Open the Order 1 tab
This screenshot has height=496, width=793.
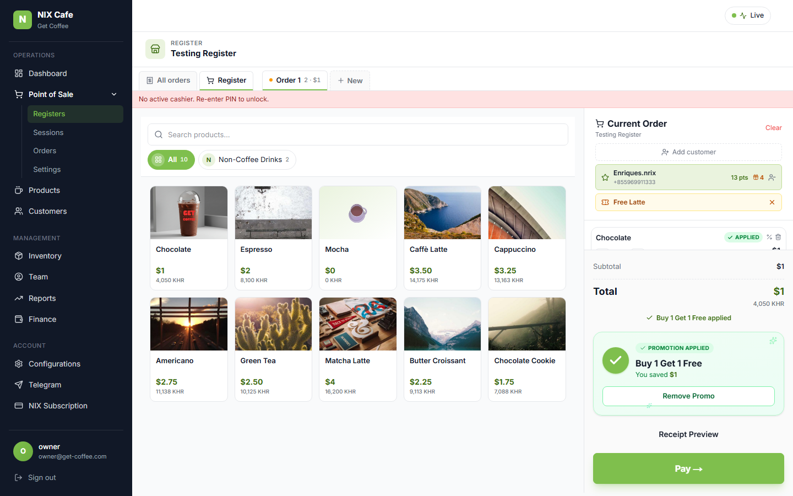click(x=295, y=80)
